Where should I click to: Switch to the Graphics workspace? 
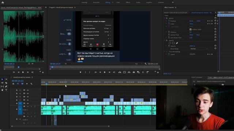coord(149,3)
